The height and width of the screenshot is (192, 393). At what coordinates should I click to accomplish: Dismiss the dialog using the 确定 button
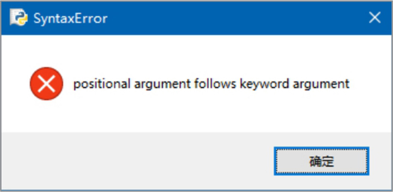pos(321,161)
